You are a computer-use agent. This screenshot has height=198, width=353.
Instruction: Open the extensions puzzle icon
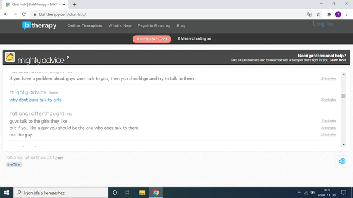pyautogui.click(x=329, y=14)
